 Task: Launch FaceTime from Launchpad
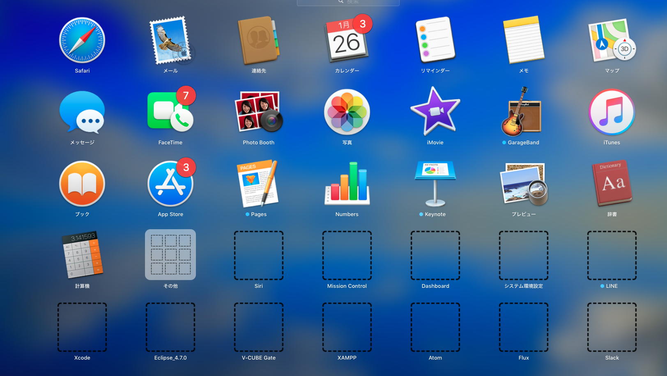pyautogui.click(x=170, y=112)
